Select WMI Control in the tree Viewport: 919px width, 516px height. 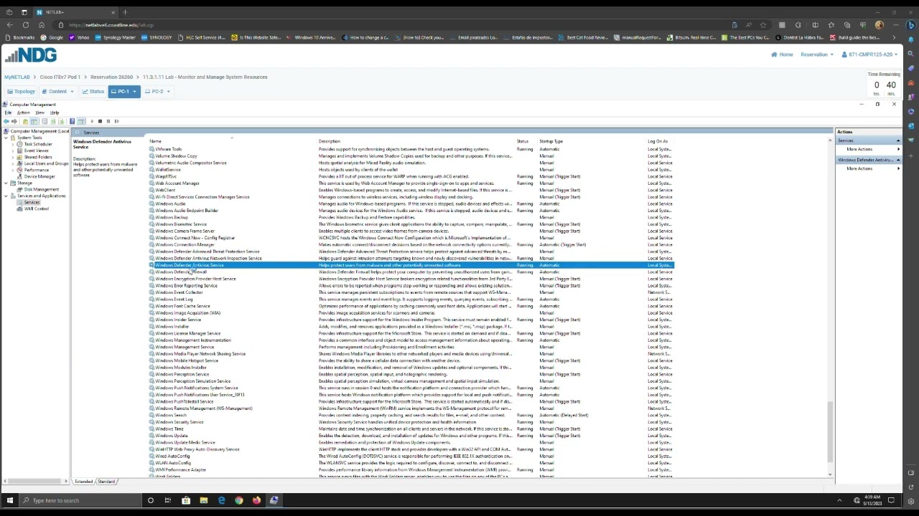pos(37,209)
